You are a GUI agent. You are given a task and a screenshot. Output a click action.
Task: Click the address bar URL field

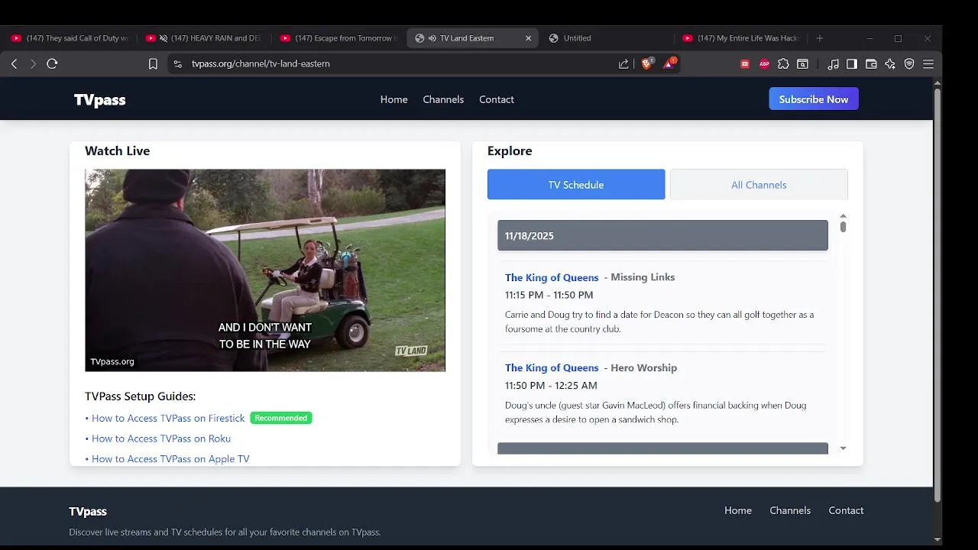pyautogui.click(x=397, y=64)
